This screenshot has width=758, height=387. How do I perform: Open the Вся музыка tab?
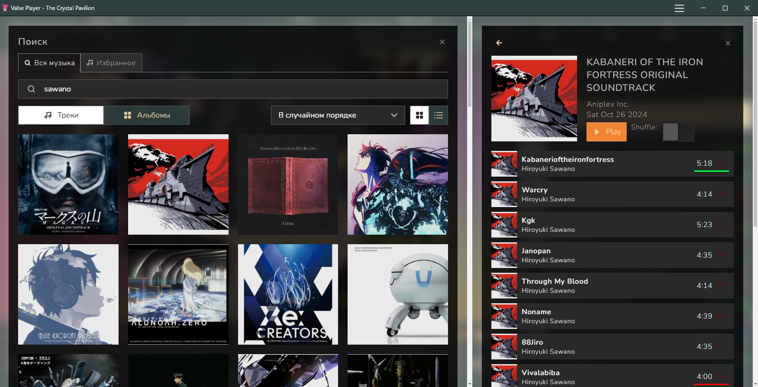50,63
